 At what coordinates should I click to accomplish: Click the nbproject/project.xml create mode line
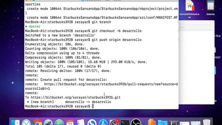(101, 11)
